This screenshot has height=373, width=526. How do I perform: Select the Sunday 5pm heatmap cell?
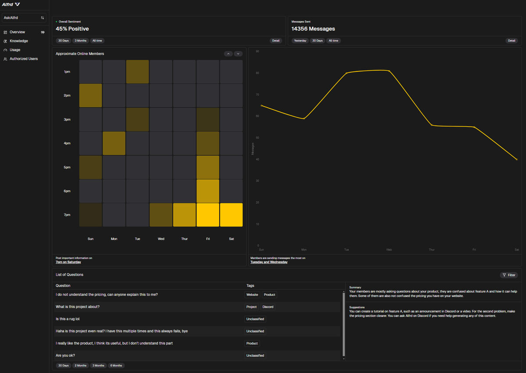[x=91, y=167]
